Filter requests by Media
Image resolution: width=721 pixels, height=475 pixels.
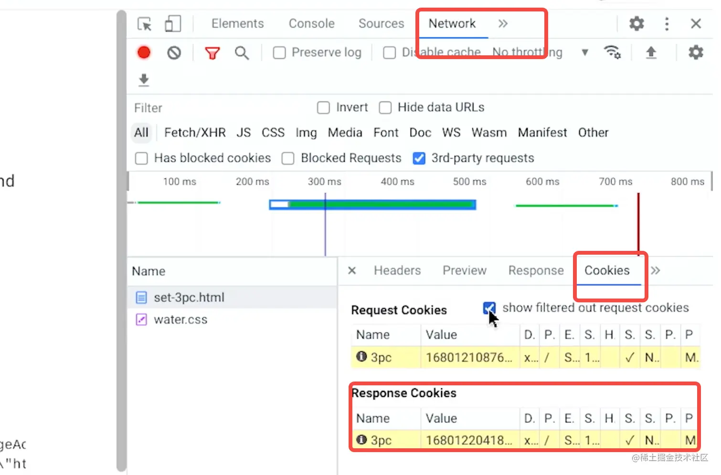pos(345,133)
